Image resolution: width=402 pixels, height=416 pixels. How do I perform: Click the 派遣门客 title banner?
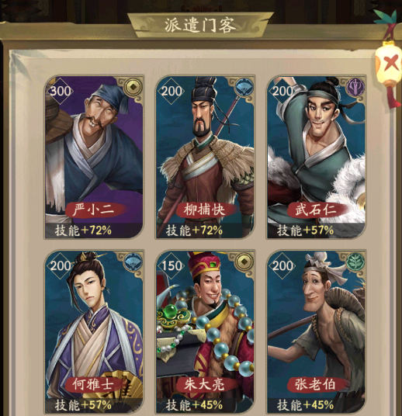click(x=200, y=25)
